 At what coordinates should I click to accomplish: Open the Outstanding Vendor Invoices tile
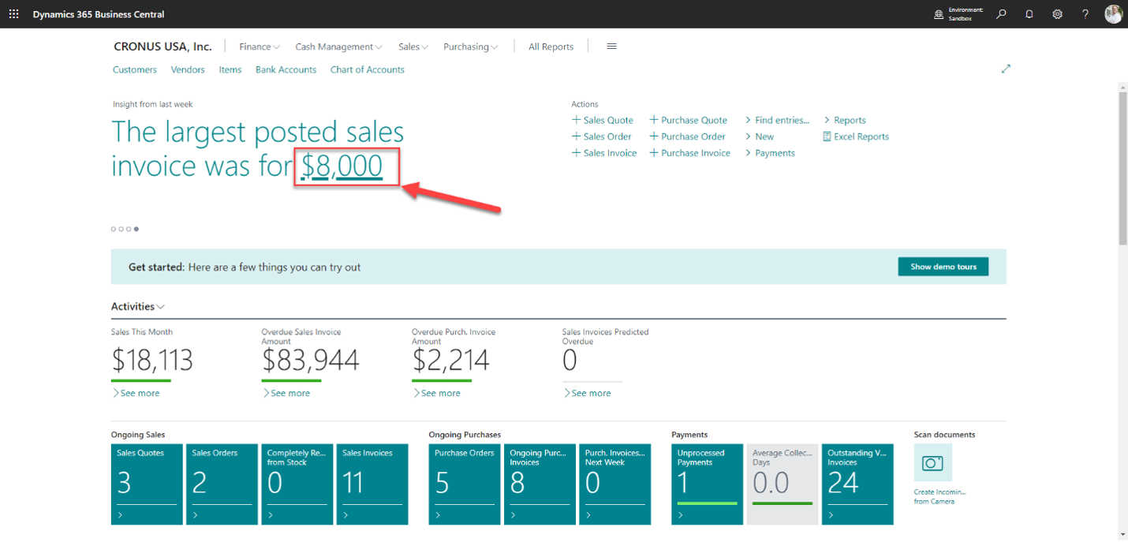click(x=856, y=484)
